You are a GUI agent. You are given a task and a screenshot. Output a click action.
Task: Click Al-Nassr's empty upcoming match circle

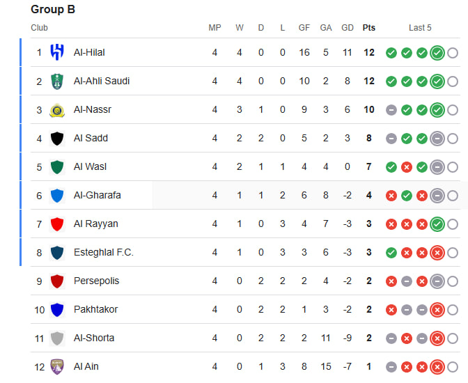point(453,110)
